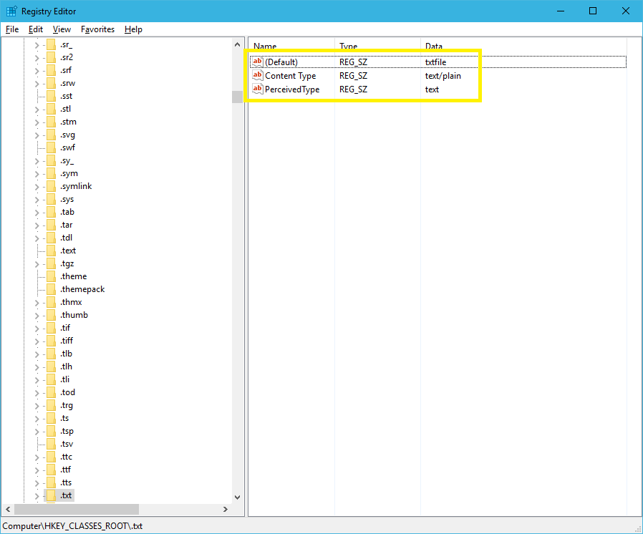
Task: Select the .tod key label
Action: pyautogui.click(x=67, y=392)
